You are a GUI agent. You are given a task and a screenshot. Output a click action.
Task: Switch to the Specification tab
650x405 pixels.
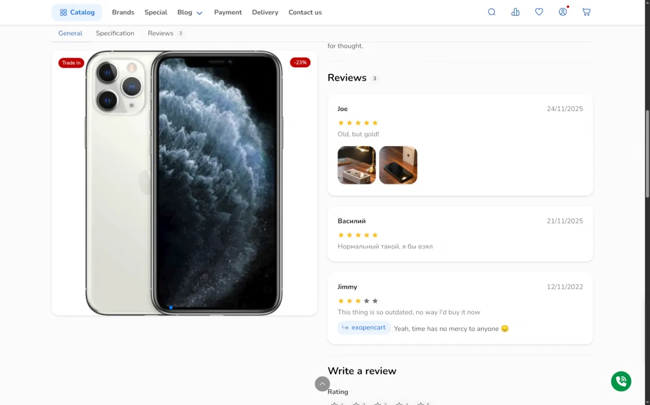point(115,33)
